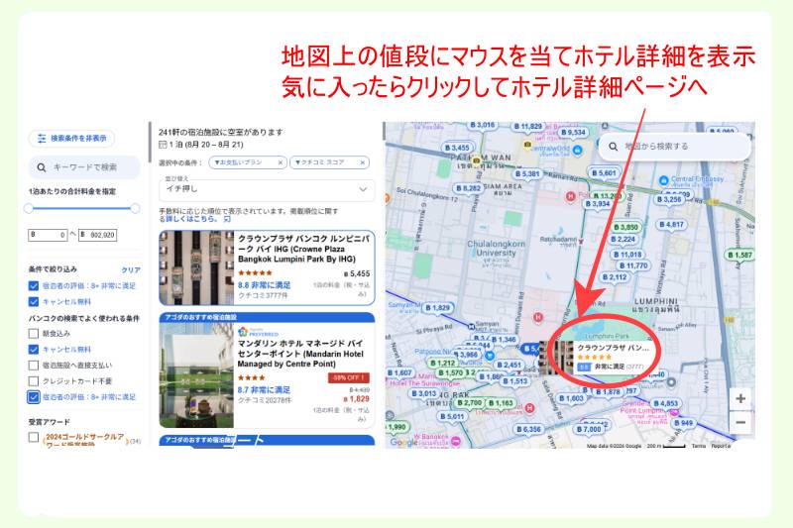
Task: Zoom out the map with minus button
Action: pyautogui.click(x=740, y=422)
